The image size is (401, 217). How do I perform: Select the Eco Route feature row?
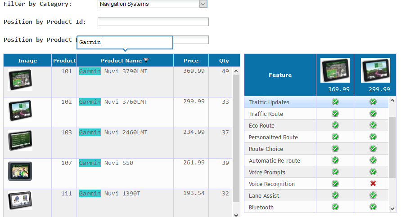point(316,126)
